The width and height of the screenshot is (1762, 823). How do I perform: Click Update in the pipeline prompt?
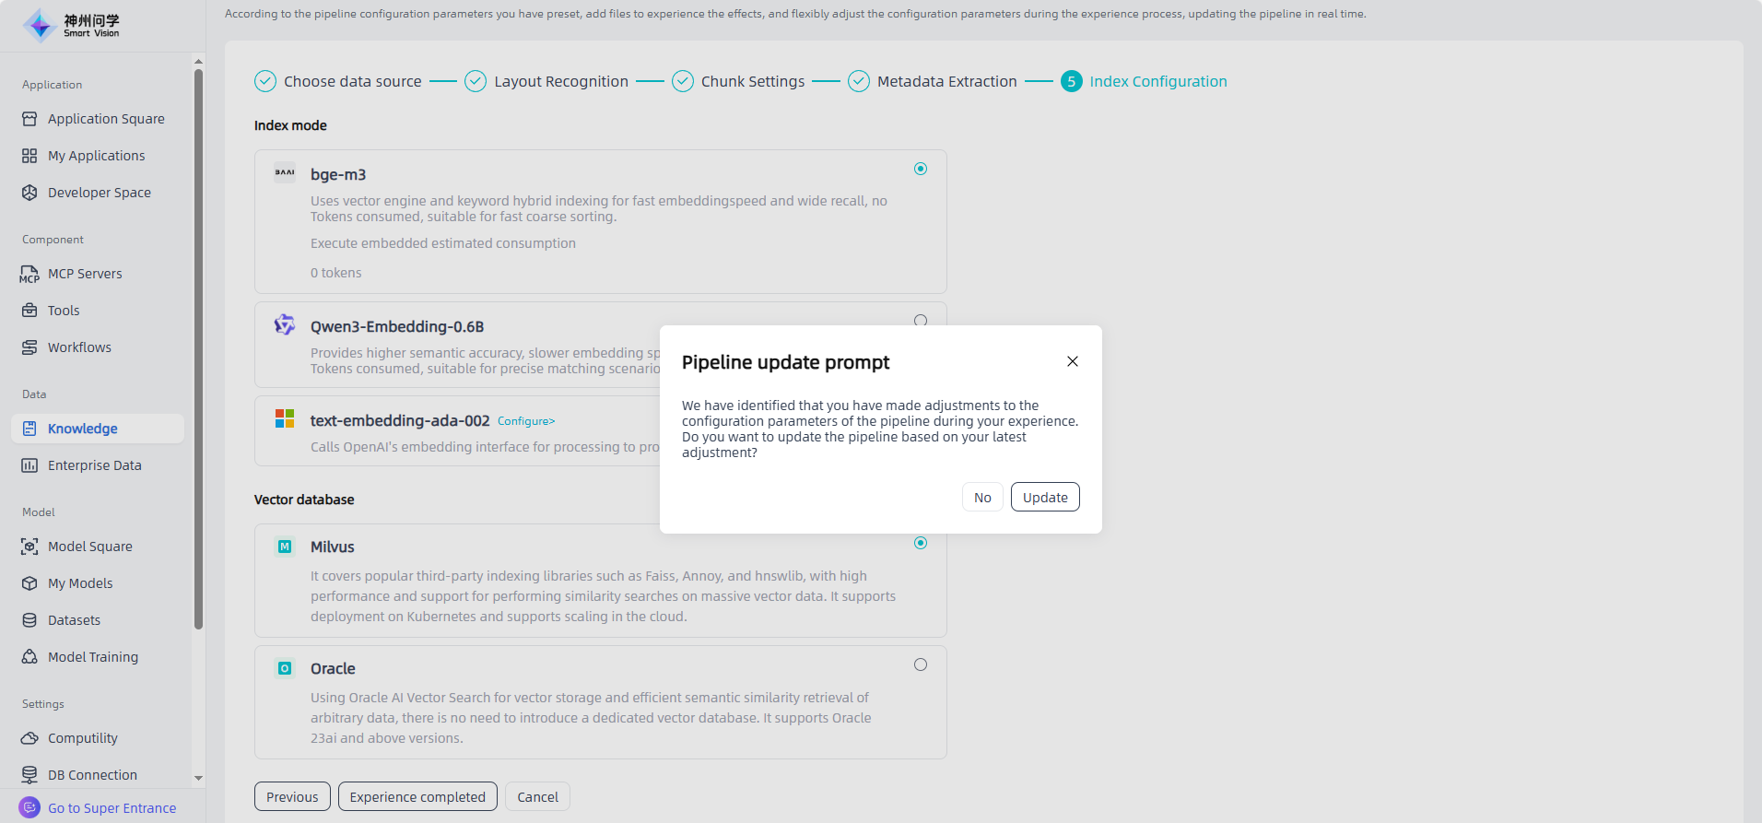pyautogui.click(x=1044, y=498)
